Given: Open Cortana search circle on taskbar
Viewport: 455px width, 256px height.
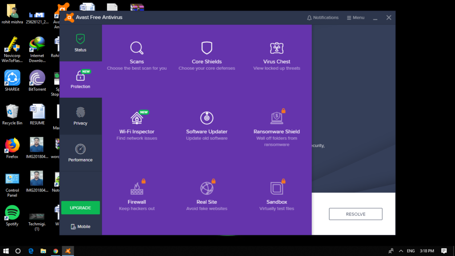Looking at the screenshot, I should (18, 251).
